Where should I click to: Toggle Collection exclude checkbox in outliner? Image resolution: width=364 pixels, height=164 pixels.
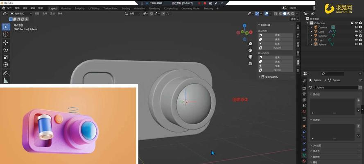pos(352,23)
